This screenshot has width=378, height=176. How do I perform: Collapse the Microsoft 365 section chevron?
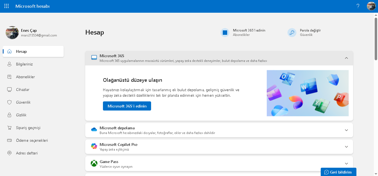[x=346, y=58]
